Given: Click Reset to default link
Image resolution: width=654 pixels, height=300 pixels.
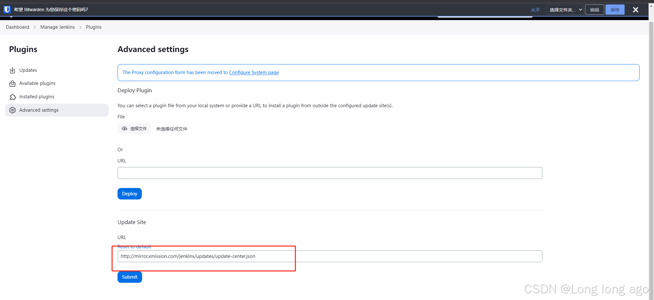Looking at the screenshot, I should click(x=134, y=247).
